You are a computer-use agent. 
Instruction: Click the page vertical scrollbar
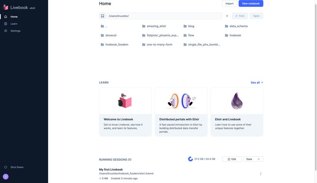315,87
